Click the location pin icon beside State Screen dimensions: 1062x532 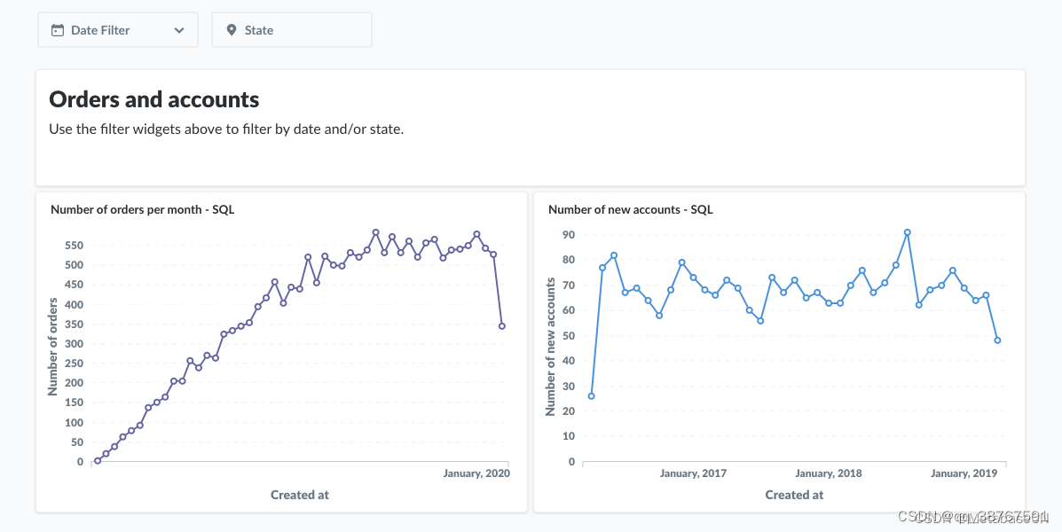(x=232, y=30)
